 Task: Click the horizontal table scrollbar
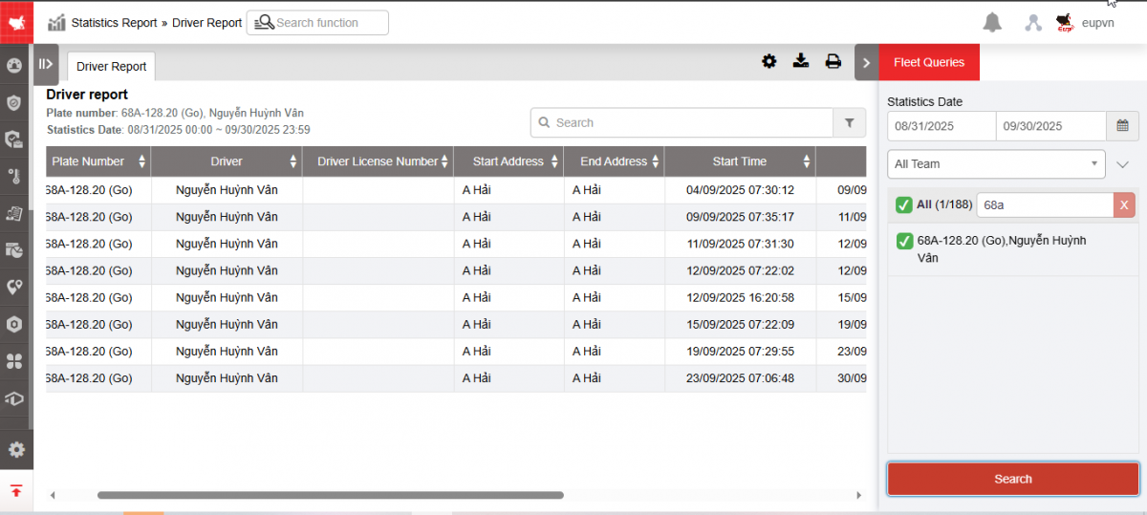pyautogui.click(x=330, y=495)
